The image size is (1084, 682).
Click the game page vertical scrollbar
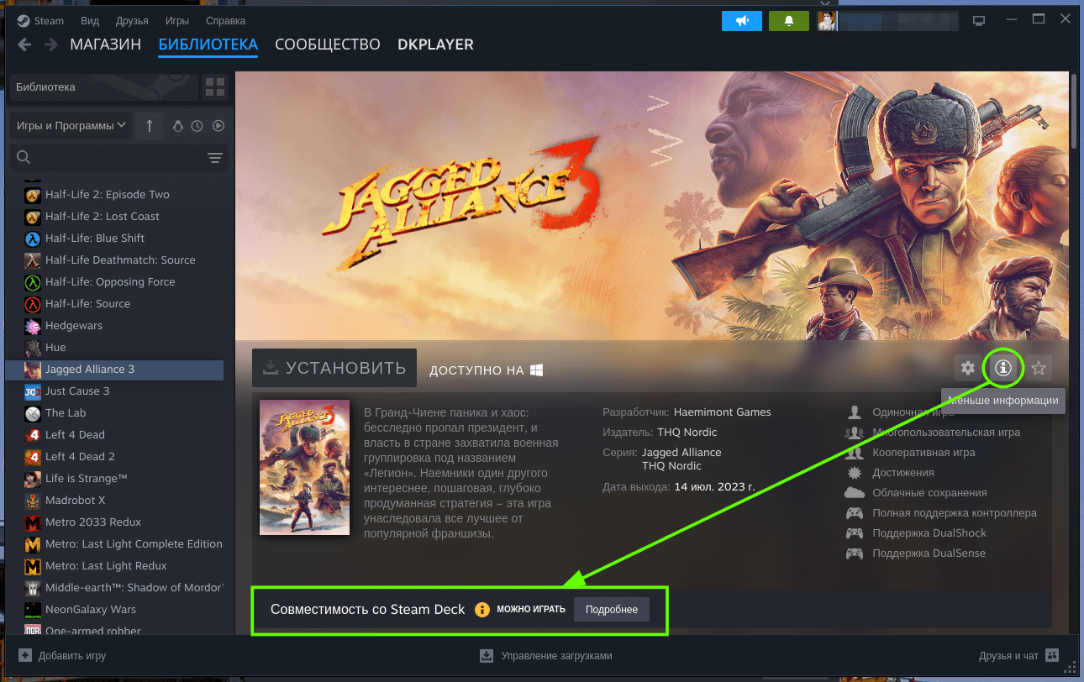pos(1074,113)
